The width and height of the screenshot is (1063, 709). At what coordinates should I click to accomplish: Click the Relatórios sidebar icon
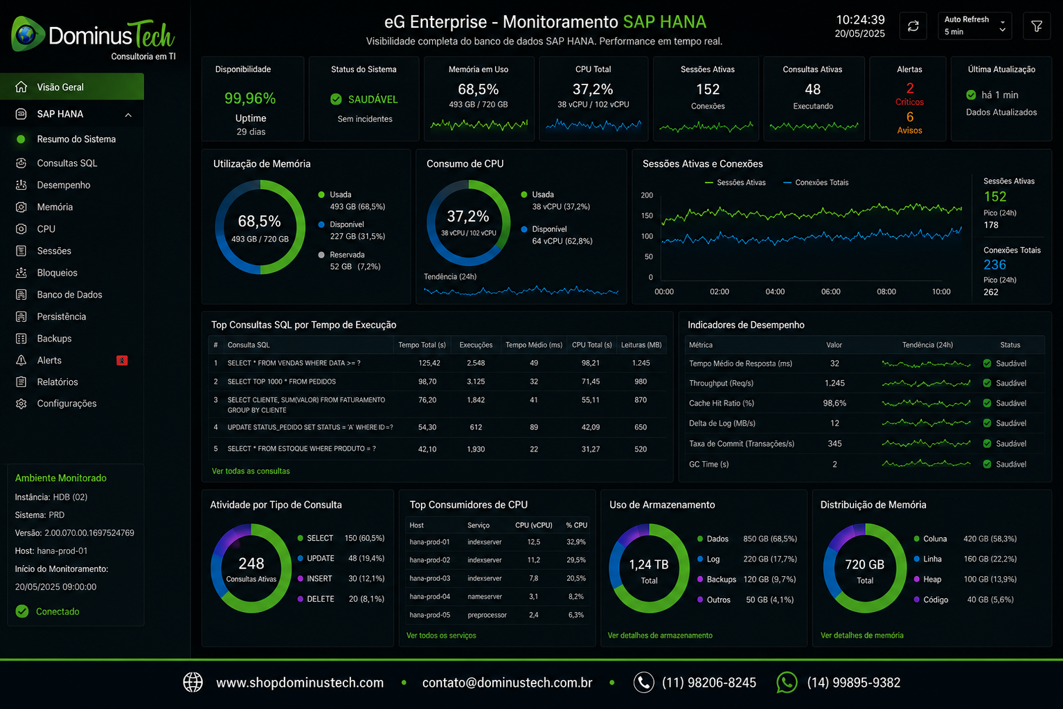tap(21, 382)
